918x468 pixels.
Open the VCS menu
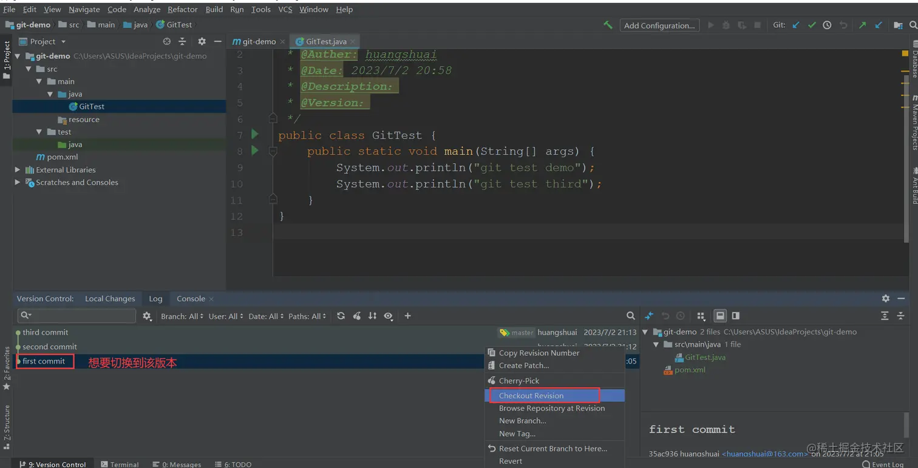tap(285, 9)
